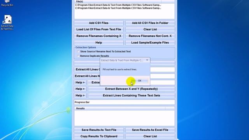Click Load List Of Files From Text File

(x=98, y=30)
